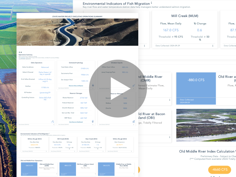
Task: Click info icon on card left of Mill Creek
Action: point(145,46)
